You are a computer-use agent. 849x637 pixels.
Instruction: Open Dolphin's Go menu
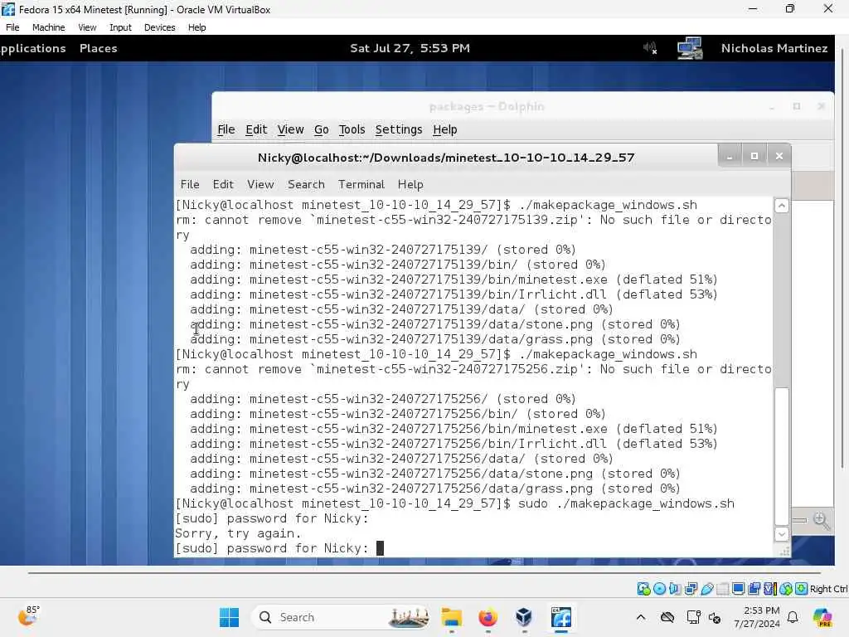pyautogui.click(x=322, y=129)
